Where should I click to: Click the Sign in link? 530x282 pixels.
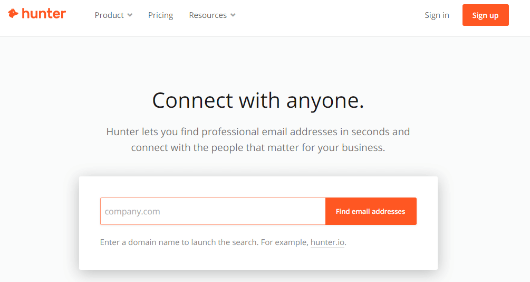point(437,15)
